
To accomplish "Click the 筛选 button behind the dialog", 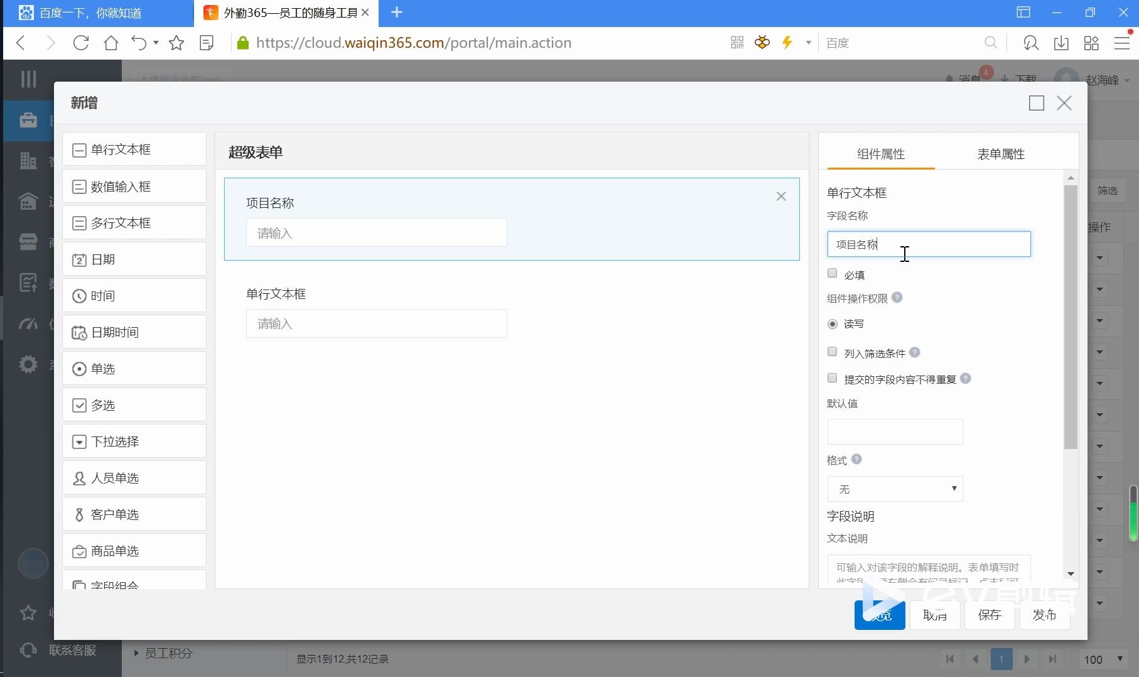I will click(x=1107, y=190).
